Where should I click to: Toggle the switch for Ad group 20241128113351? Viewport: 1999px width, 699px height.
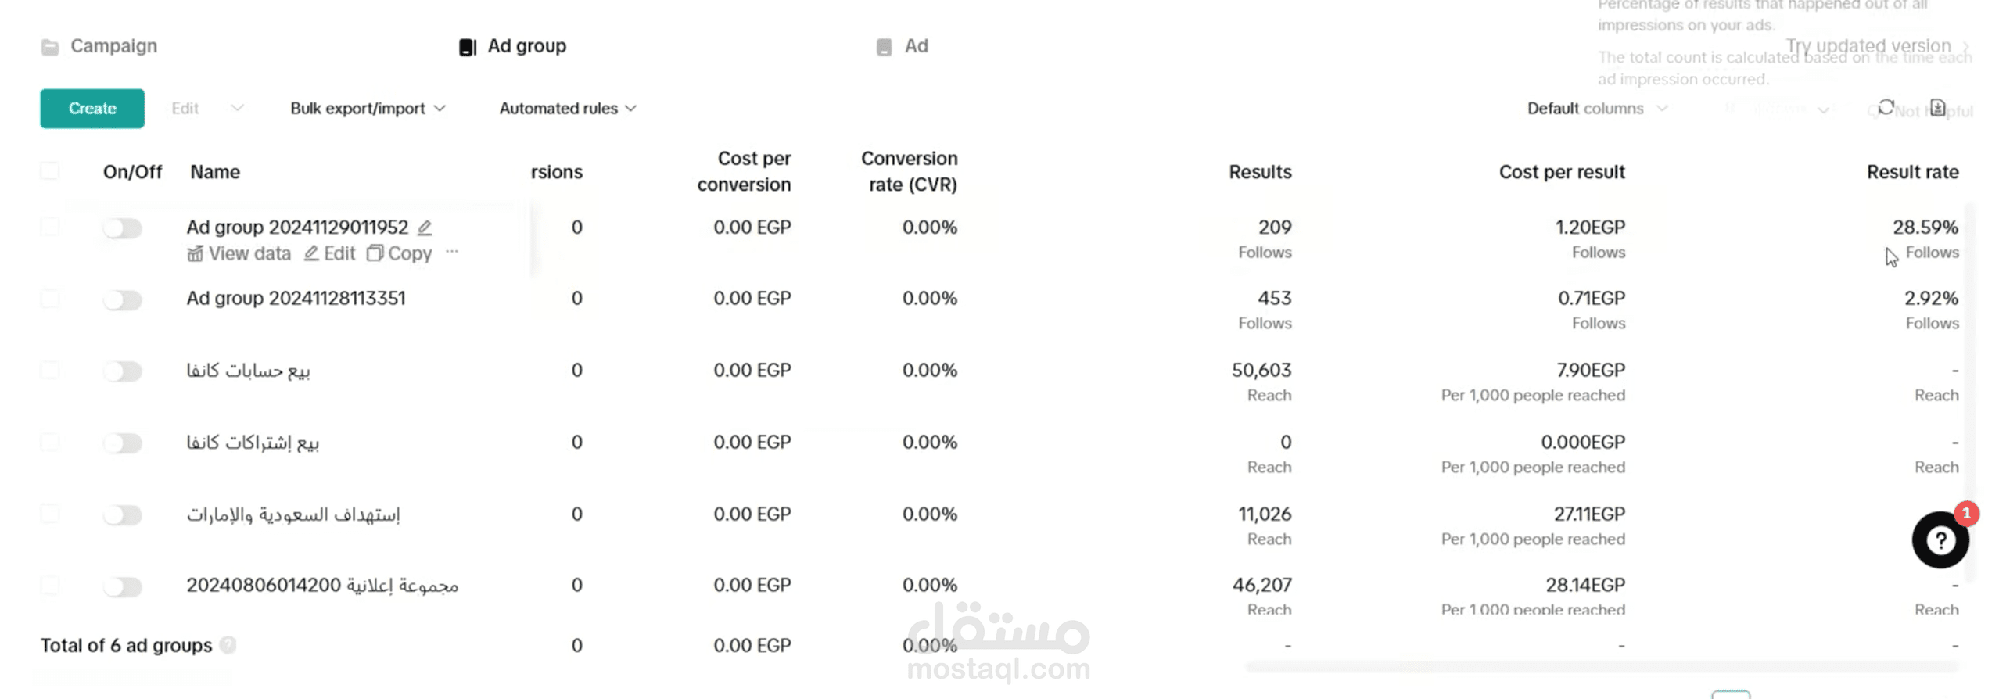(x=123, y=300)
